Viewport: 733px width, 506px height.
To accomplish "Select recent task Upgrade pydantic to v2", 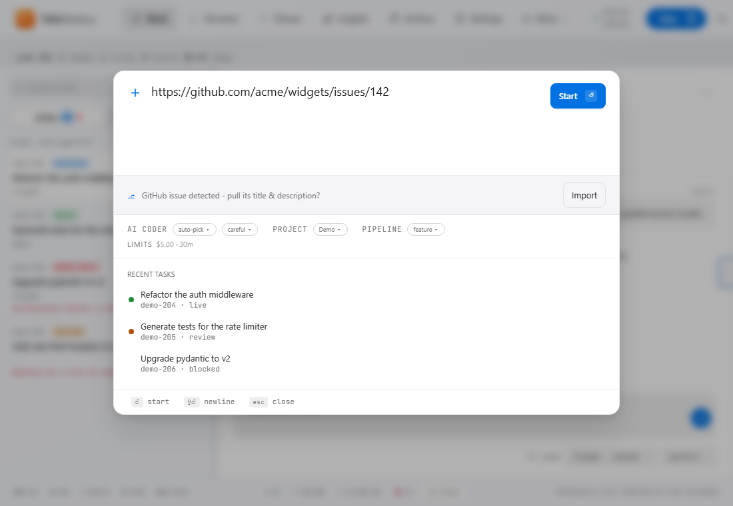I will (366, 364).
